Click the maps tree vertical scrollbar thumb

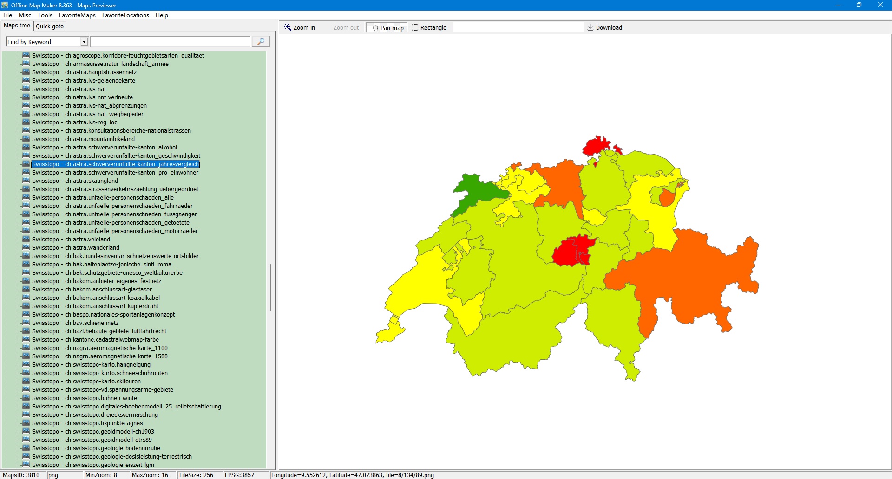pos(270,288)
